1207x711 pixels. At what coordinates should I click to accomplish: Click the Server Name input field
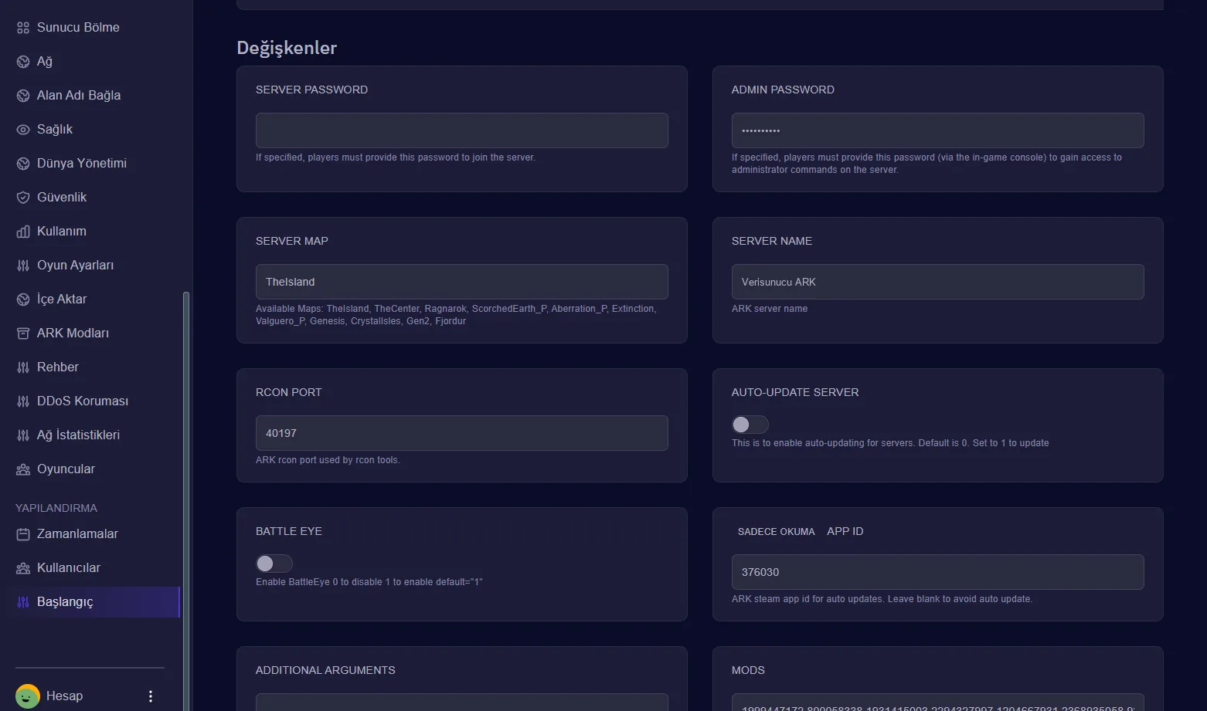pyautogui.click(x=938, y=282)
